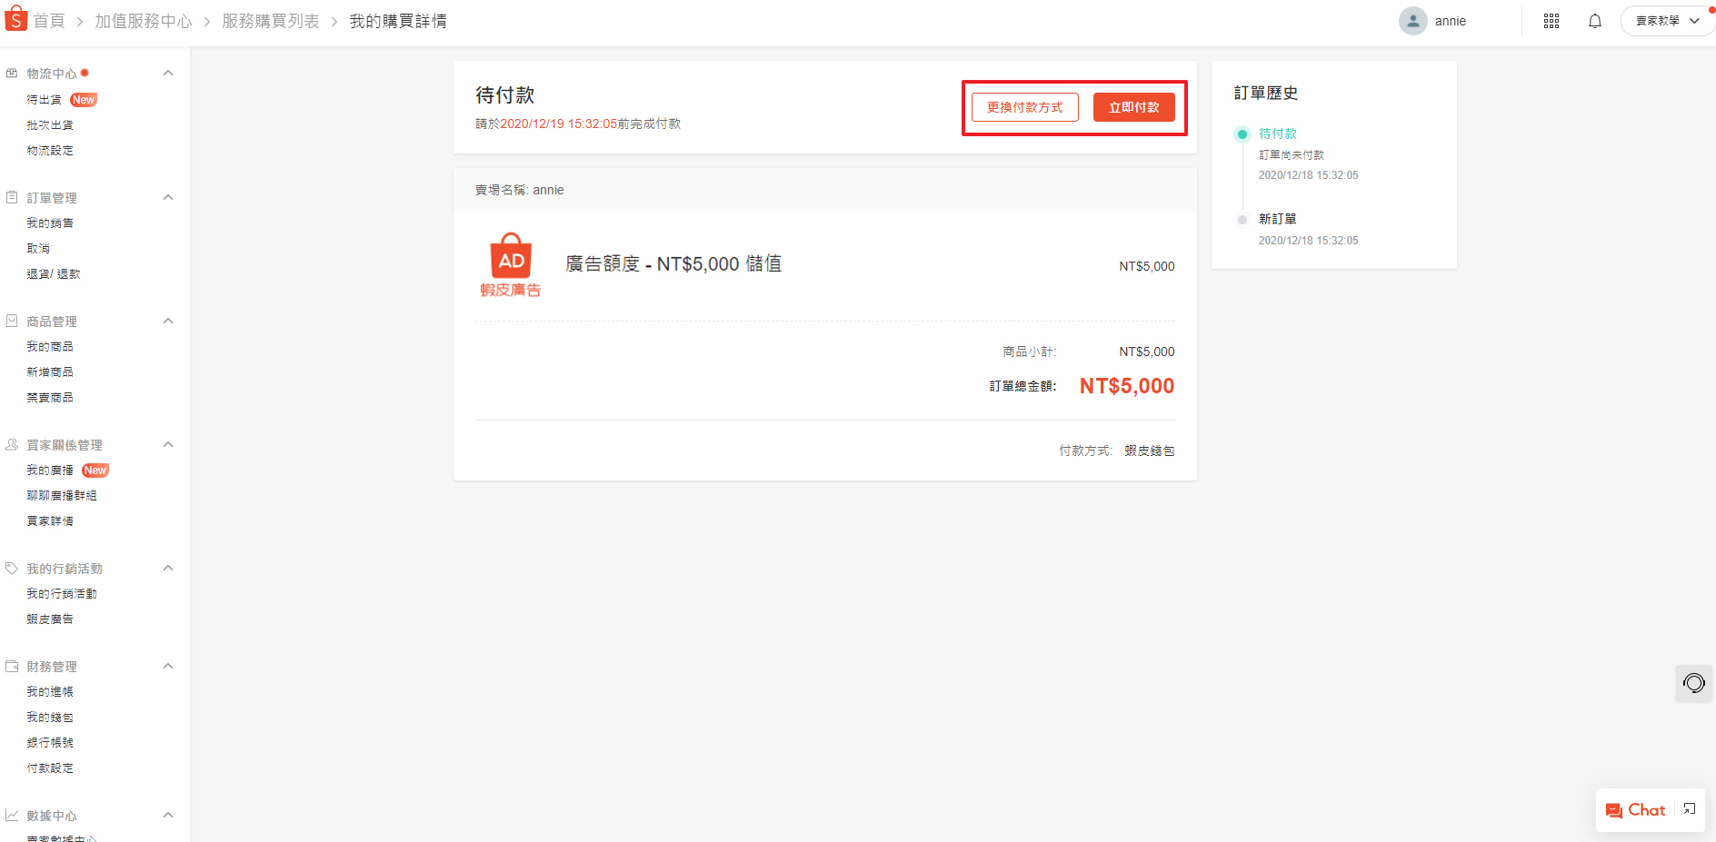Go to 首頁 breadcrumb

coord(49,21)
